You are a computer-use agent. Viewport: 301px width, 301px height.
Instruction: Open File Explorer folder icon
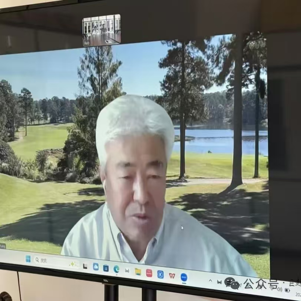point(138,272)
